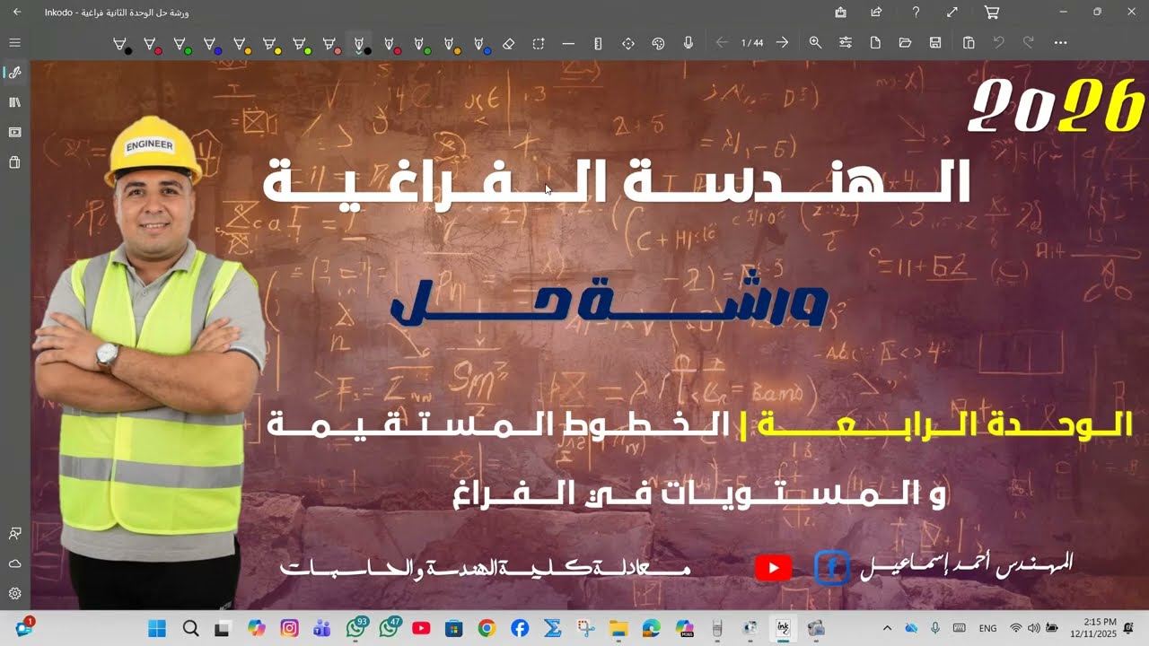Open the zoom magnifier tool
Screen dimensions: 1149x646
(x=815, y=43)
